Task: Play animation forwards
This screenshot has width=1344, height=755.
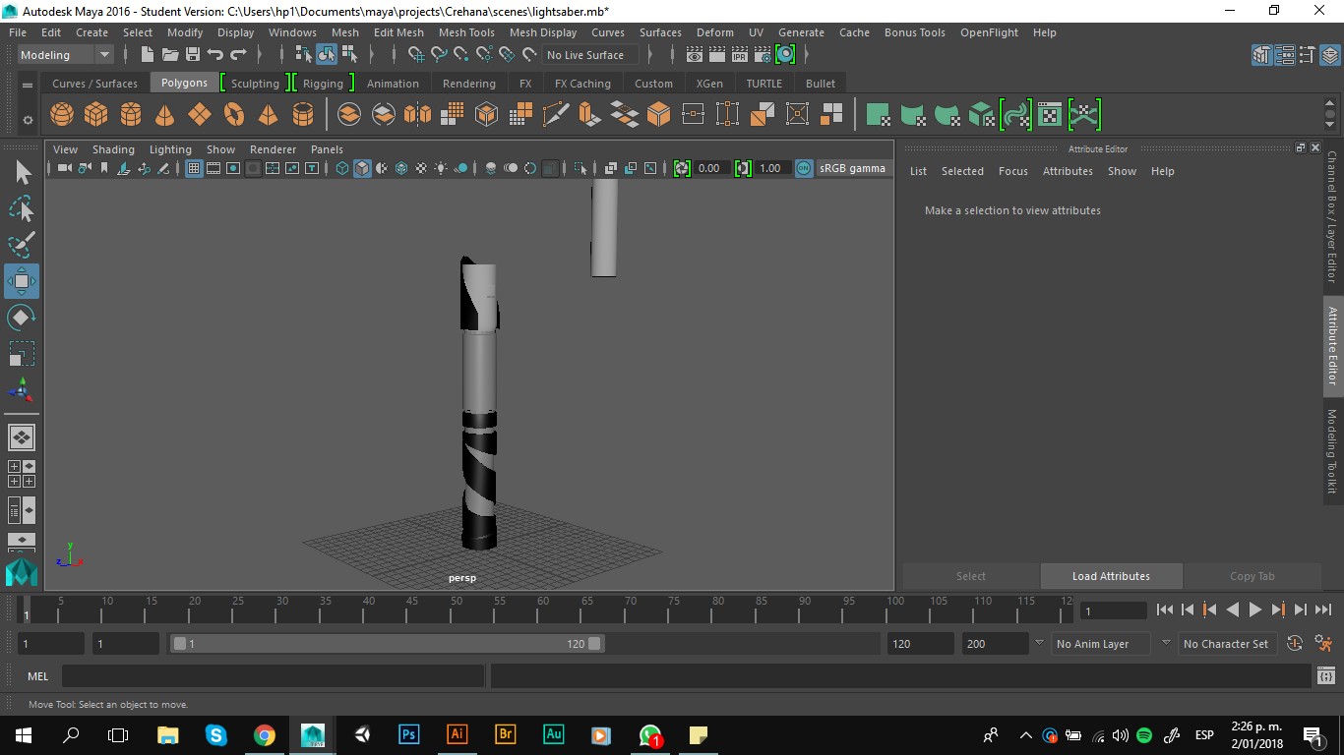Action: point(1255,610)
